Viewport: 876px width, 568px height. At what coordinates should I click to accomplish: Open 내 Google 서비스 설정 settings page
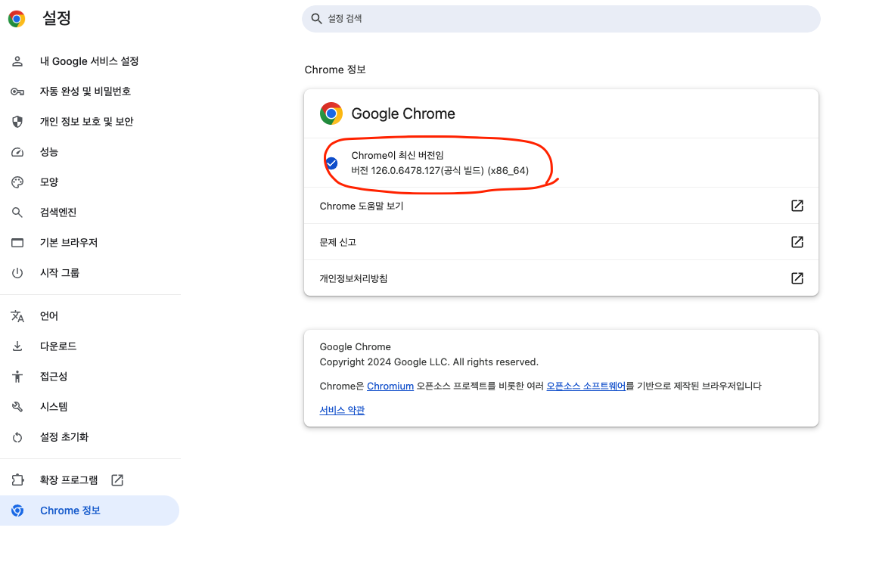(89, 61)
